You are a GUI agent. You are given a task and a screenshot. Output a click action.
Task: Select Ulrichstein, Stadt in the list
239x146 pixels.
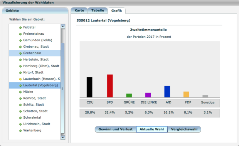tap(35, 124)
